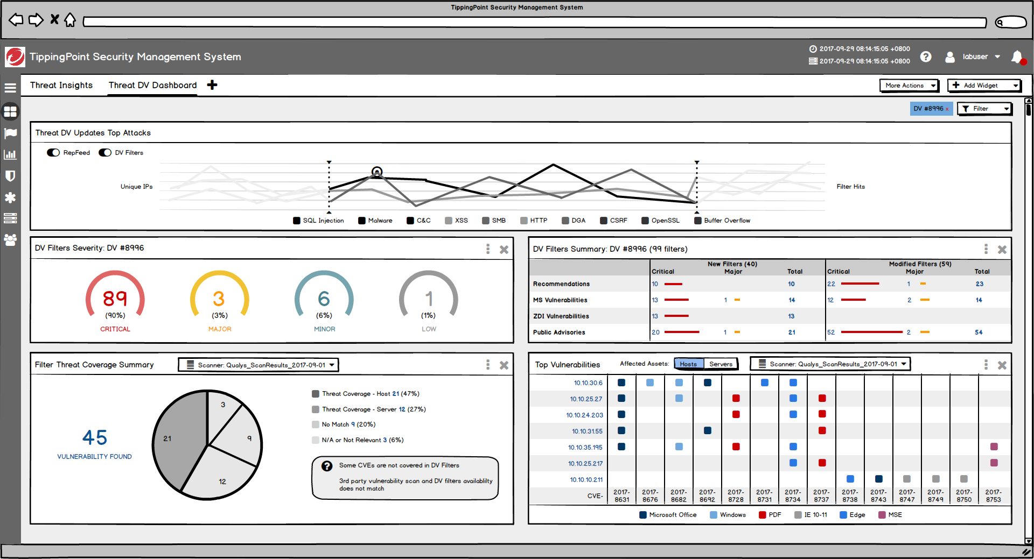The height and width of the screenshot is (559, 1034).
Task: Click the PDF red legend swatch
Action: click(x=763, y=515)
